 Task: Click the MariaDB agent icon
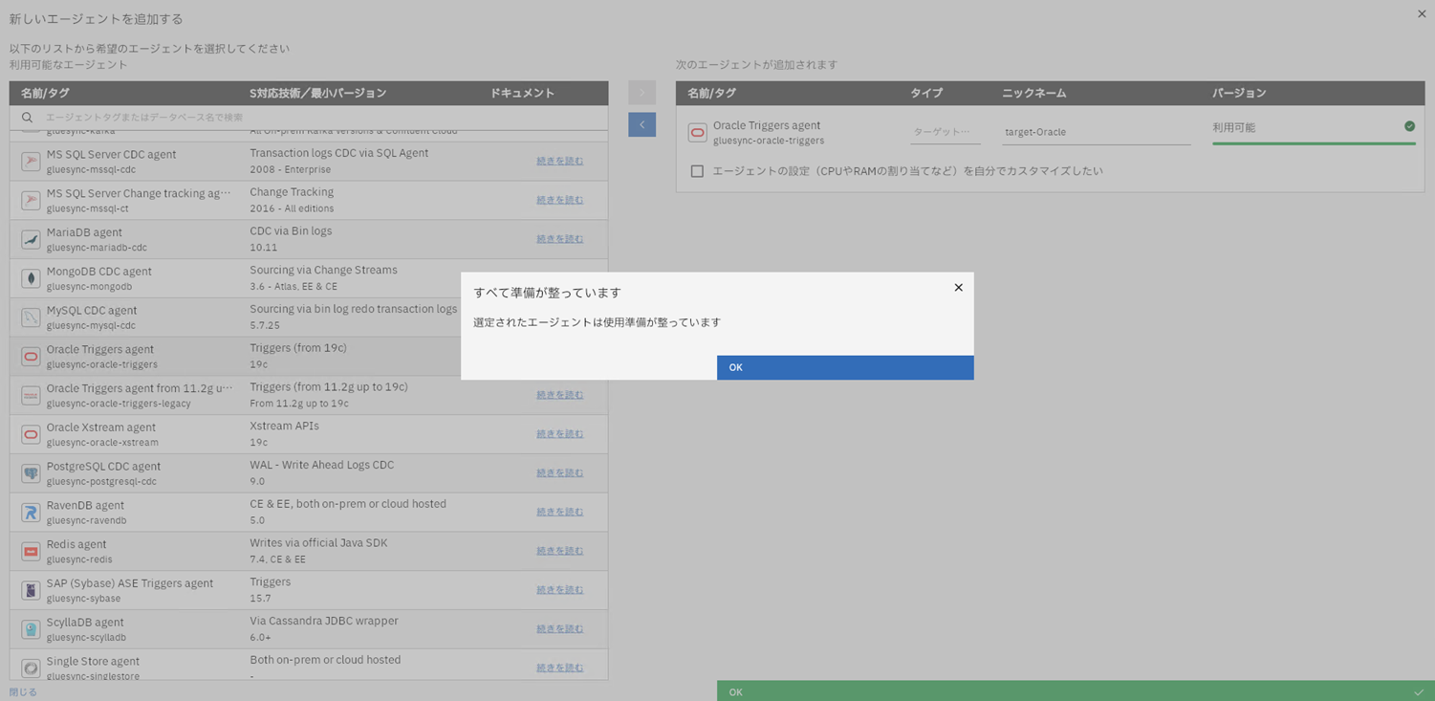31,239
